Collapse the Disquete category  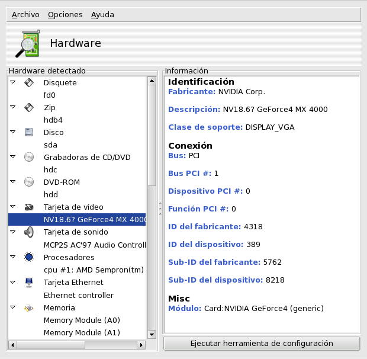click(x=13, y=82)
